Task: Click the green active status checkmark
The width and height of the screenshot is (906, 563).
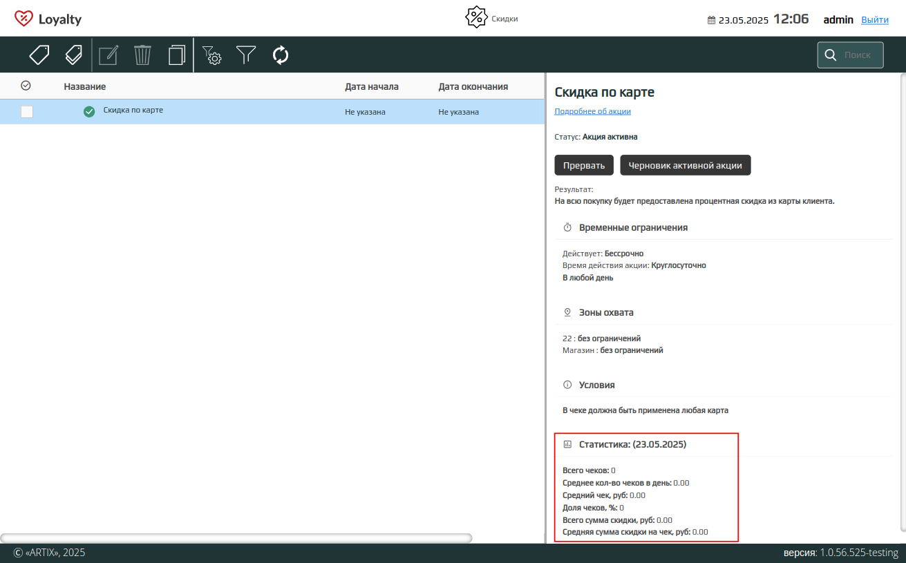Action: [x=89, y=112]
